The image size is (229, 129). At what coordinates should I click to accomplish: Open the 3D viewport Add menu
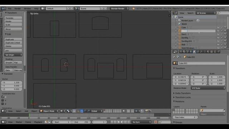tap(26, 111)
